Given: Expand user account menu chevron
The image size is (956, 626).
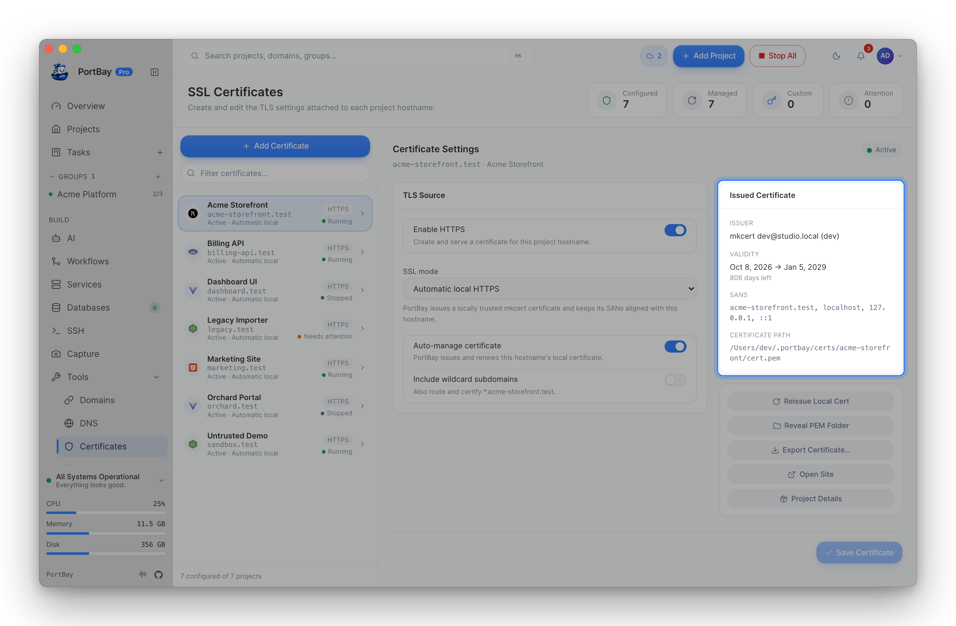Looking at the screenshot, I should pos(900,56).
